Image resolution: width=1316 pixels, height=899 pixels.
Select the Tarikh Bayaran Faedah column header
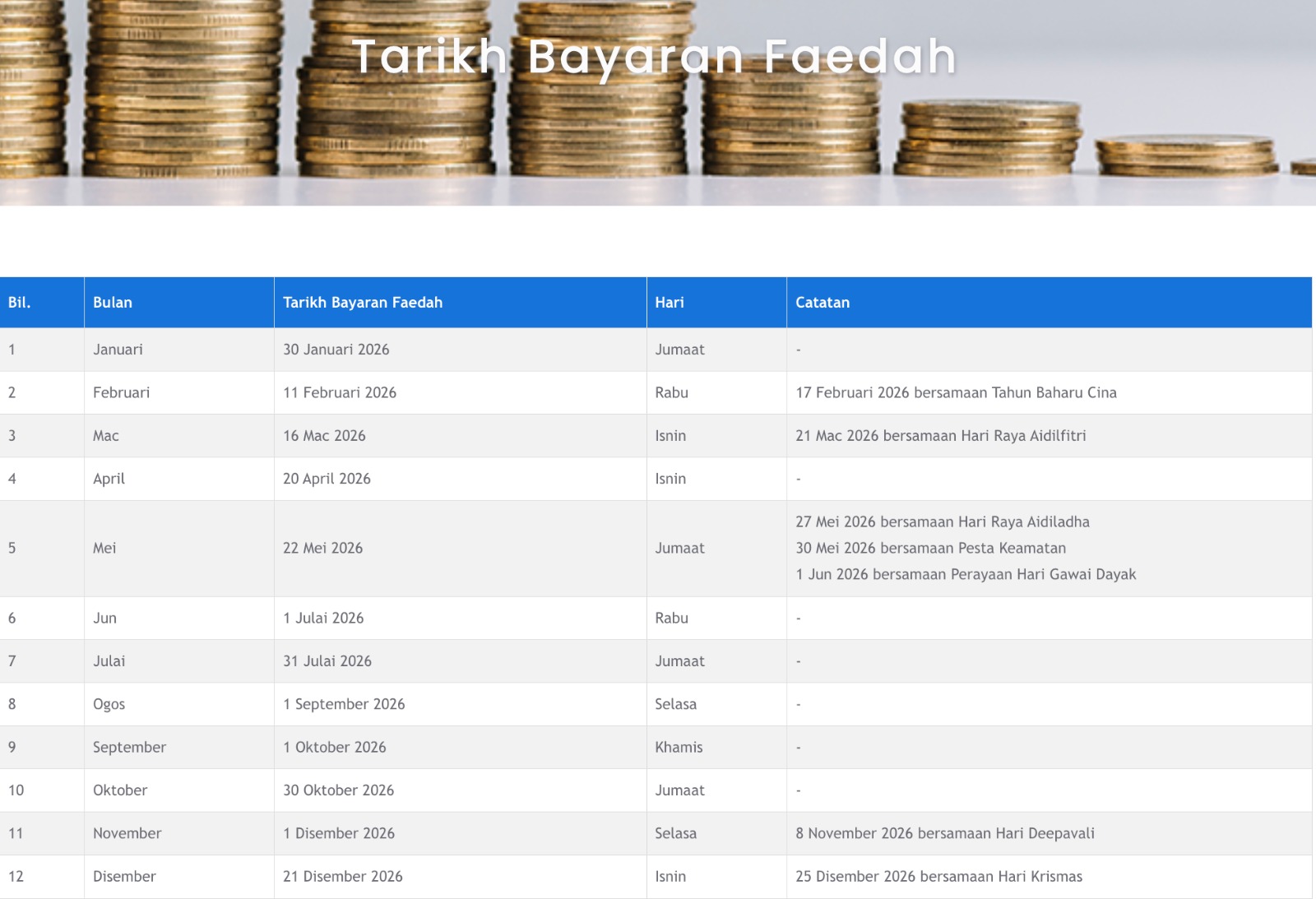coord(460,303)
